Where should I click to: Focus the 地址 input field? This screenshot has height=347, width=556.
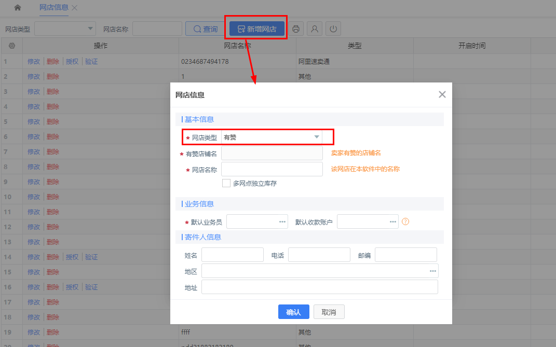pos(320,287)
